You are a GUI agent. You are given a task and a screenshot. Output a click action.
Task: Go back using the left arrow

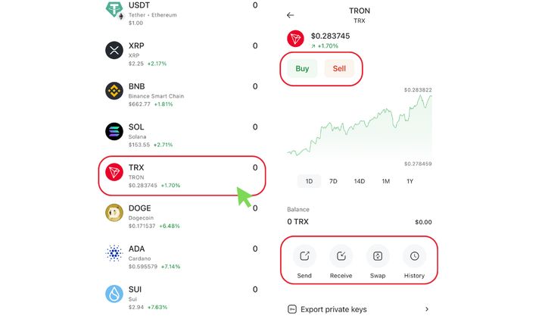pos(291,15)
